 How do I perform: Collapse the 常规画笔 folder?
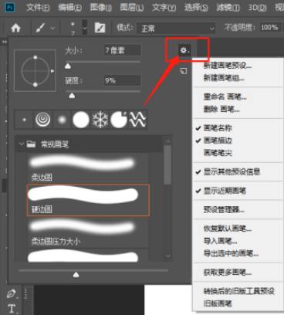pos(22,144)
